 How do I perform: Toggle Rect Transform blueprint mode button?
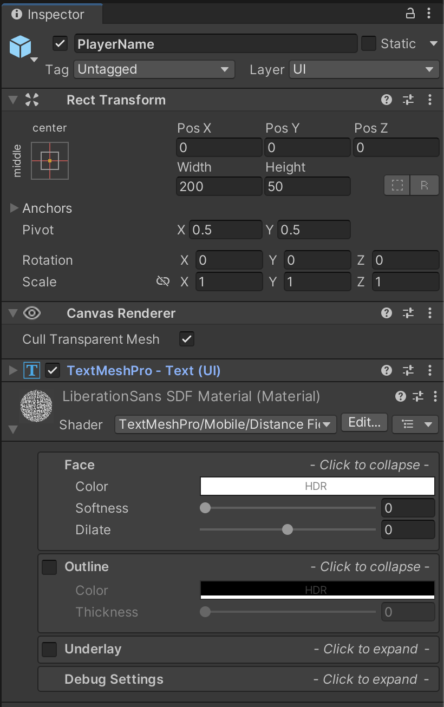coord(397,186)
